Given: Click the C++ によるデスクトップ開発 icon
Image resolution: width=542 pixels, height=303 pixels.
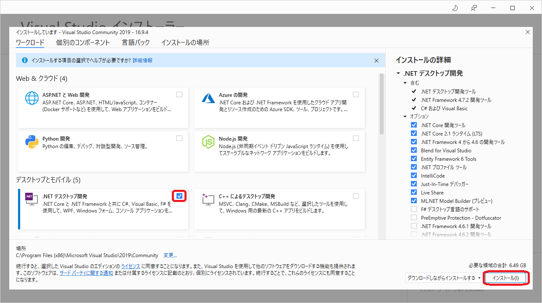Looking at the screenshot, I should tap(208, 199).
